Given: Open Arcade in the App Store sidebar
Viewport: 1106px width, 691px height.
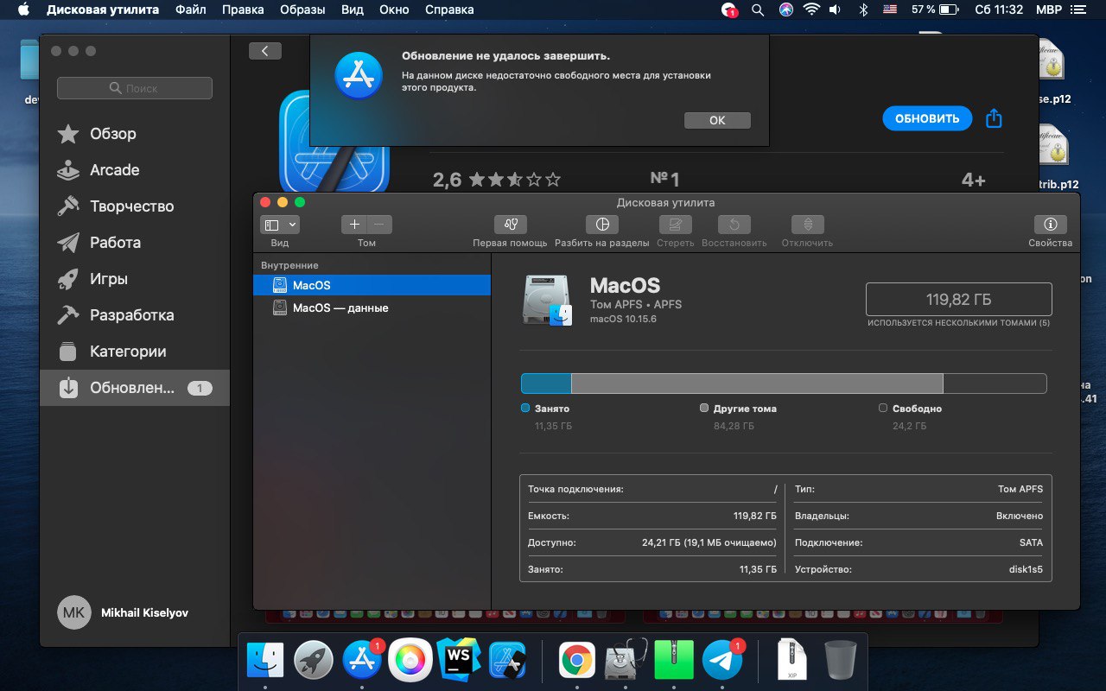Looking at the screenshot, I should pos(135,170).
